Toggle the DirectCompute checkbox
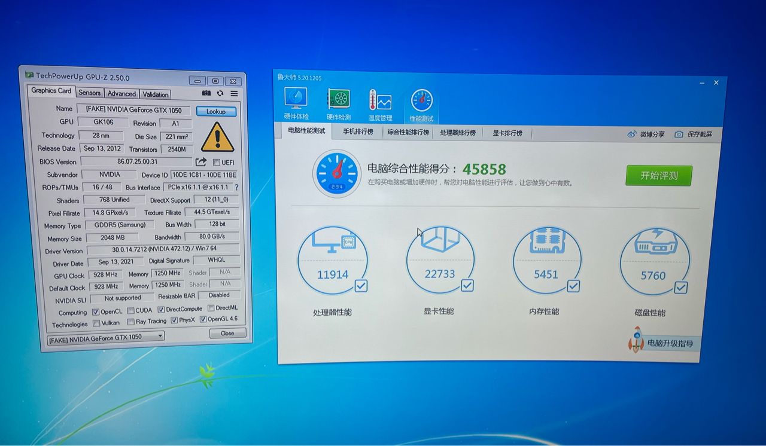This screenshot has width=766, height=446. pyautogui.click(x=161, y=310)
